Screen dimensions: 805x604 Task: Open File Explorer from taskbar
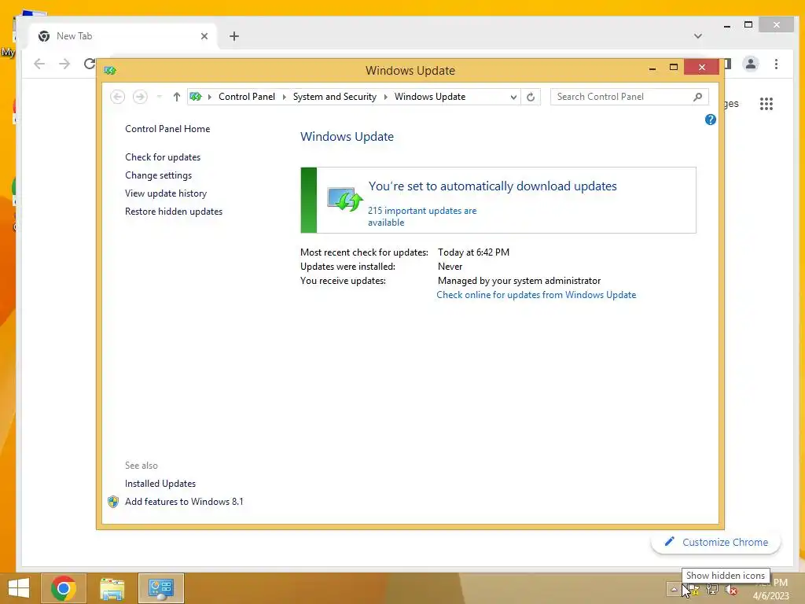112,588
